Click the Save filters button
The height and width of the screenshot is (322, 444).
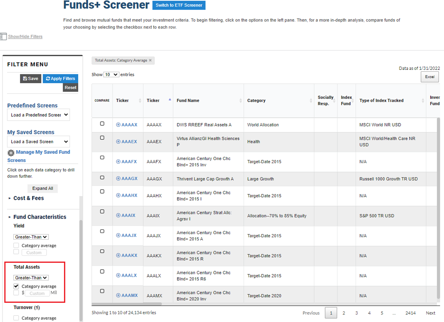tap(31, 78)
